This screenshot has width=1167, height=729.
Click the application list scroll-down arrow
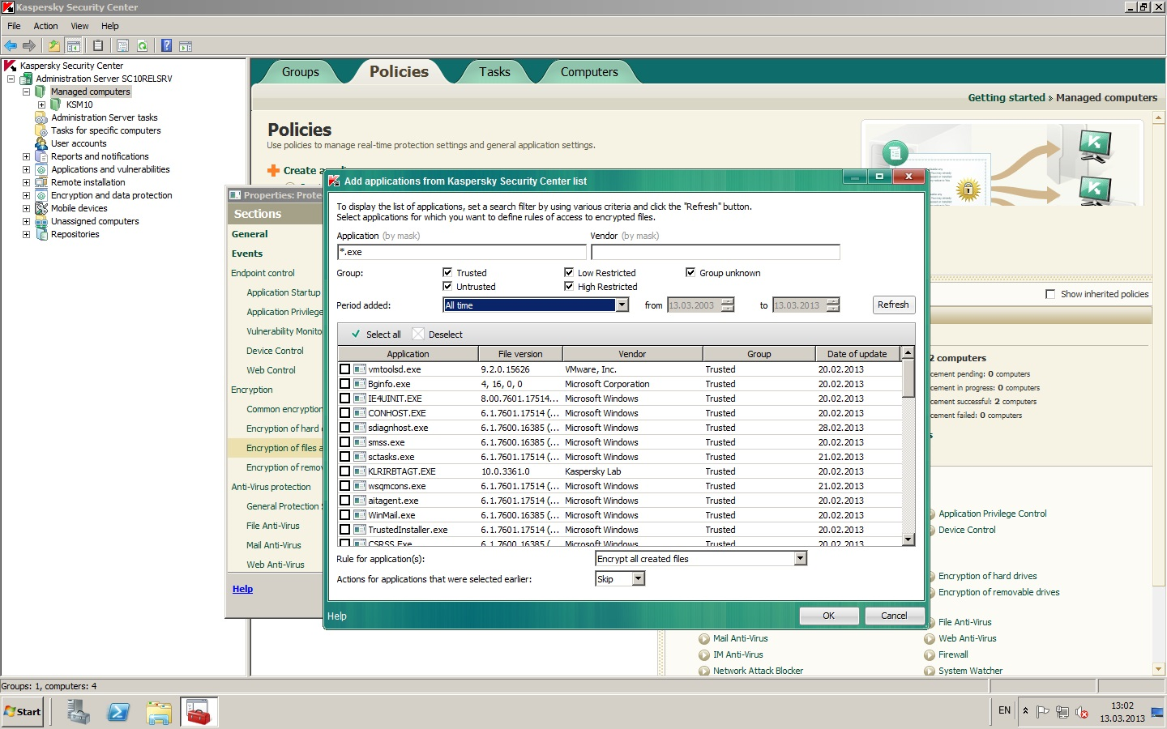point(908,539)
